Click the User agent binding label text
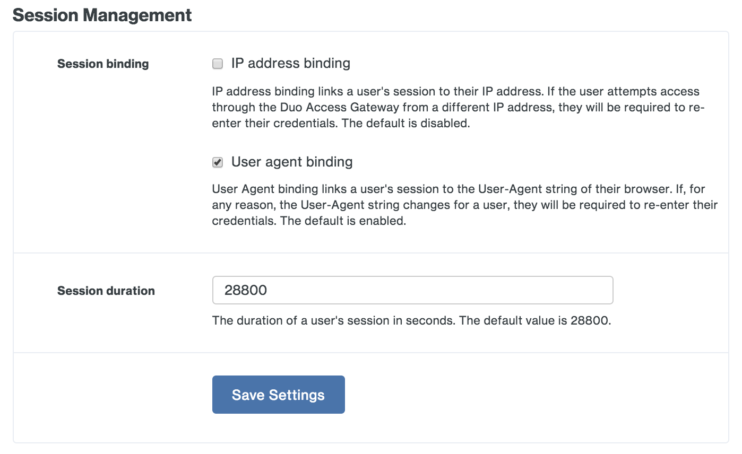The height and width of the screenshot is (454, 742). click(291, 162)
